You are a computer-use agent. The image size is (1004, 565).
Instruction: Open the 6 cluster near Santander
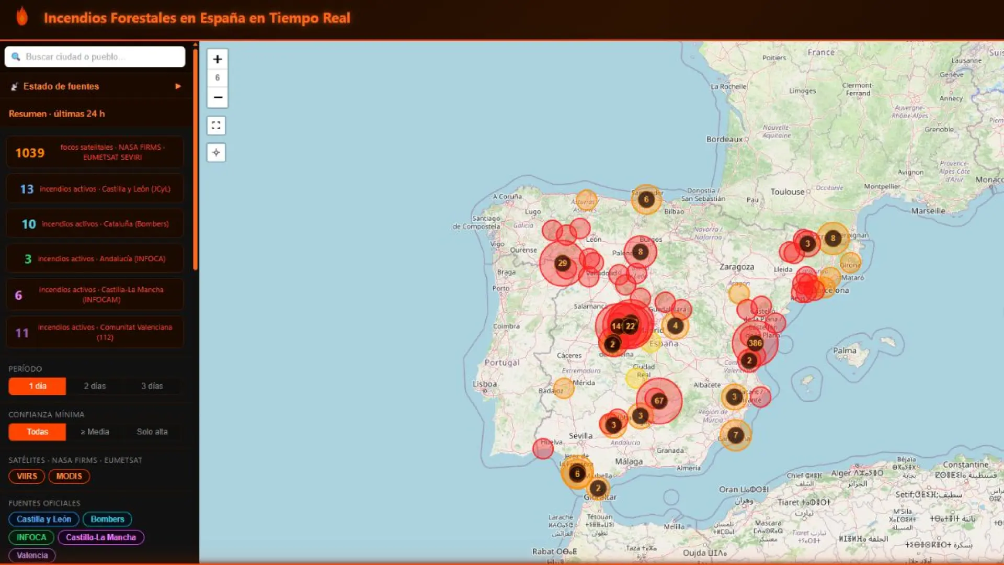646,199
